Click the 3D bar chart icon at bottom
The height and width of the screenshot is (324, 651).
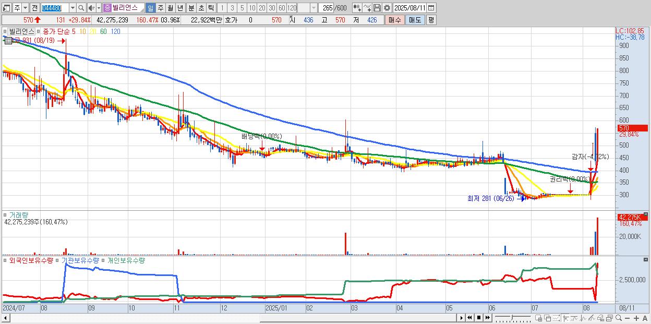coord(601,318)
